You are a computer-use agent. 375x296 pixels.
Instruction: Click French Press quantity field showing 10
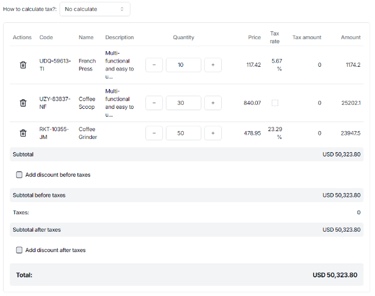(183, 65)
